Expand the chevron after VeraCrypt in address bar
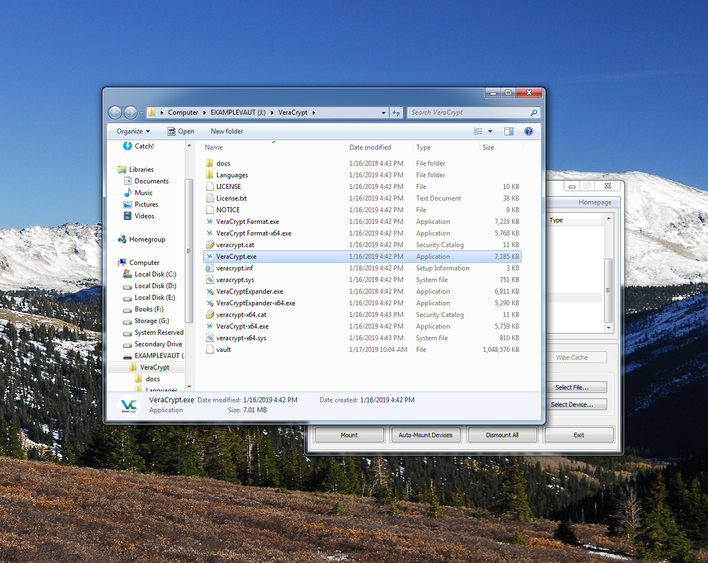The image size is (708, 563). tap(313, 112)
